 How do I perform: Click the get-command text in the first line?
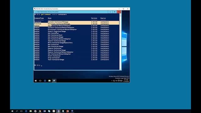coord(46,14)
